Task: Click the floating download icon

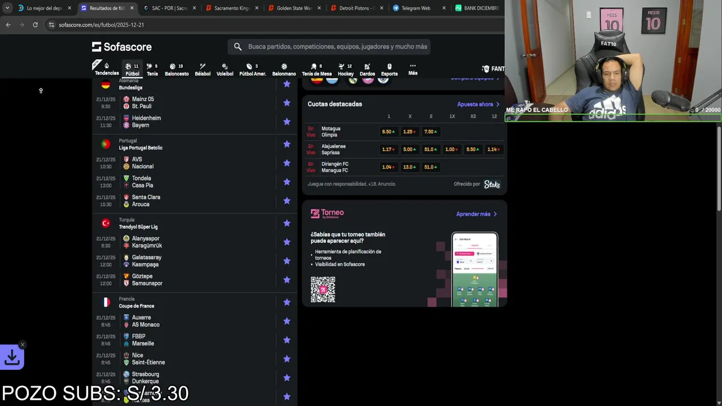Action: point(12,357)
